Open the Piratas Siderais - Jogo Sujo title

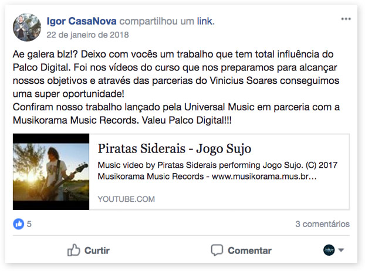point(174,148)
